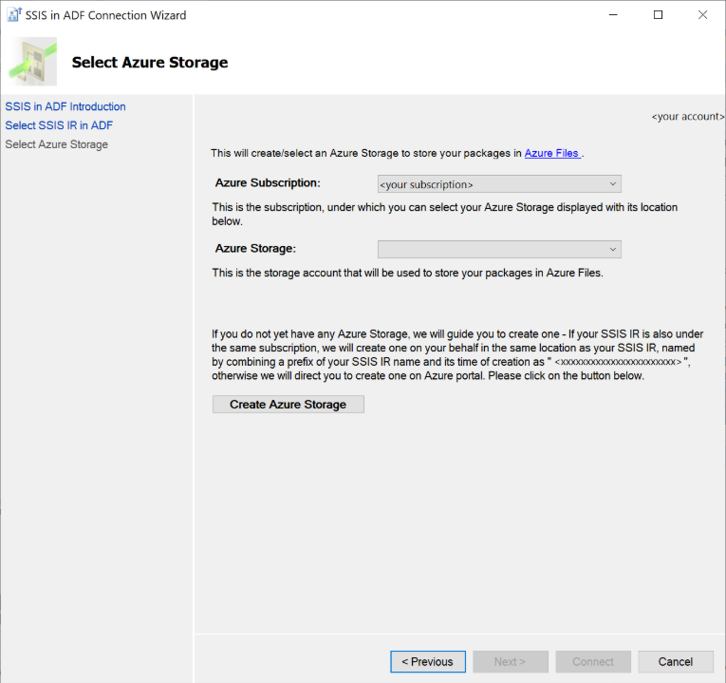
Task: Open the SSIS in ADF Introduction step
Action: click(x=65, y=106)
